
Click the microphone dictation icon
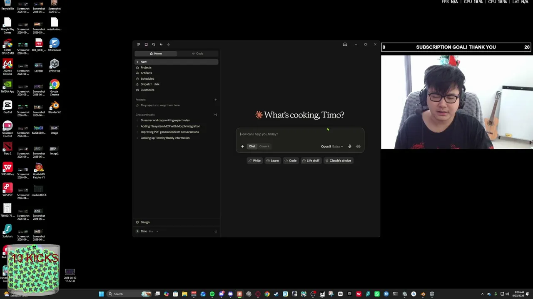pyautogui.click(x=350, y=146)
